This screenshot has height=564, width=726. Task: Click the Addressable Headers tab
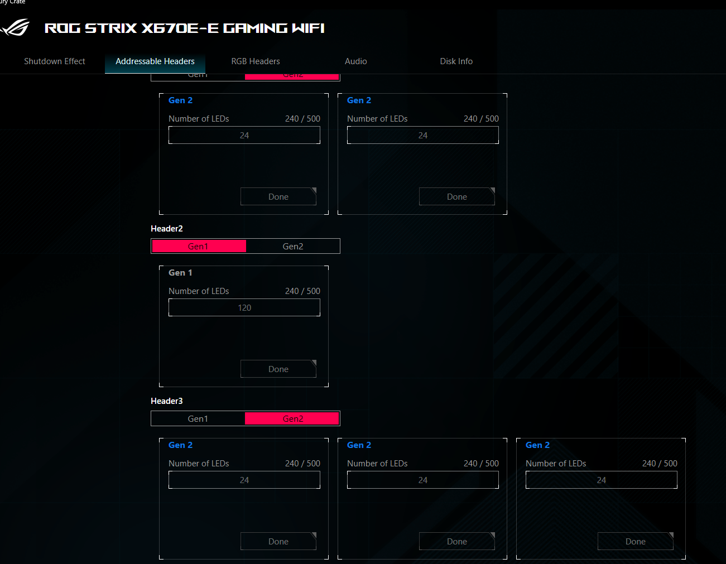click(155, 61)
